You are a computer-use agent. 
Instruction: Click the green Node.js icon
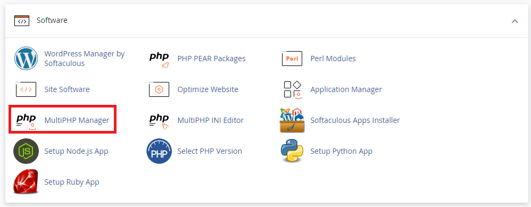point(26,151)
